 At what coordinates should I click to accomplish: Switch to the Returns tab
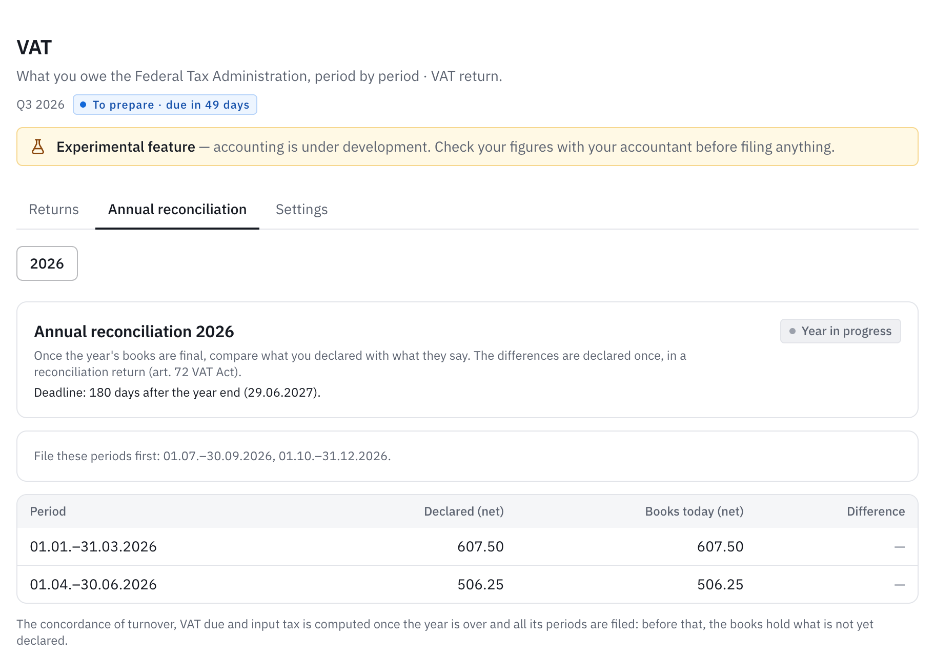click(x=54, y=210)
